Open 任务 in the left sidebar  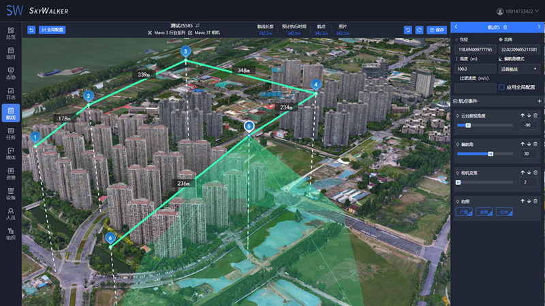coord(10,134)
